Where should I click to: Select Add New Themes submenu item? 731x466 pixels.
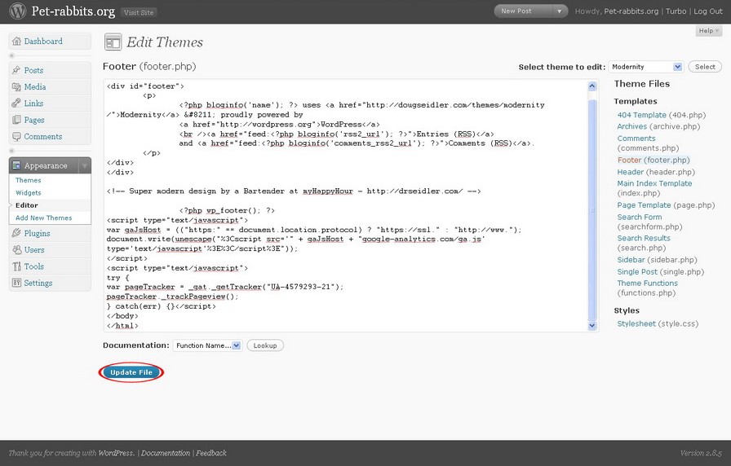43,218
